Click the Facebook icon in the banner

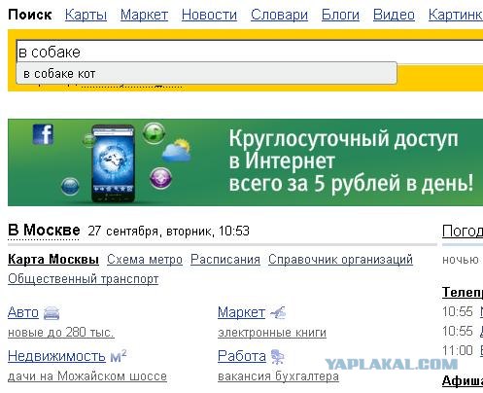coord(43,134)
